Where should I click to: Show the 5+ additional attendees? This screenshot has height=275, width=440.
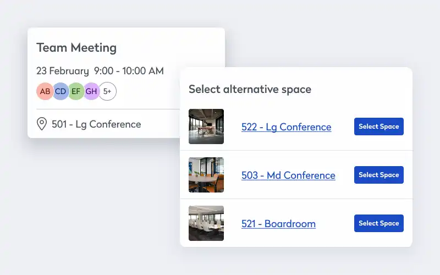coord(107,91)
